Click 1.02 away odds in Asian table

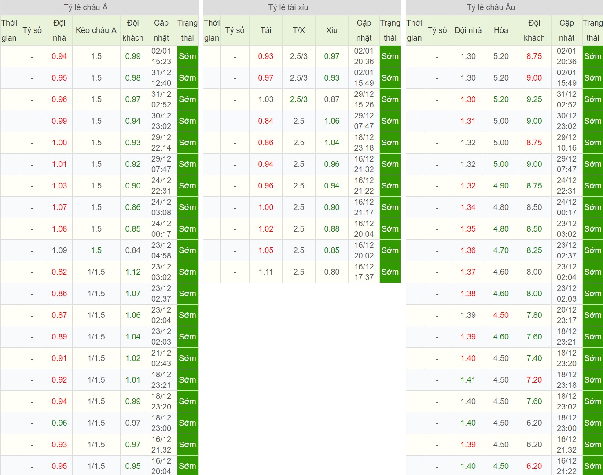133,358
